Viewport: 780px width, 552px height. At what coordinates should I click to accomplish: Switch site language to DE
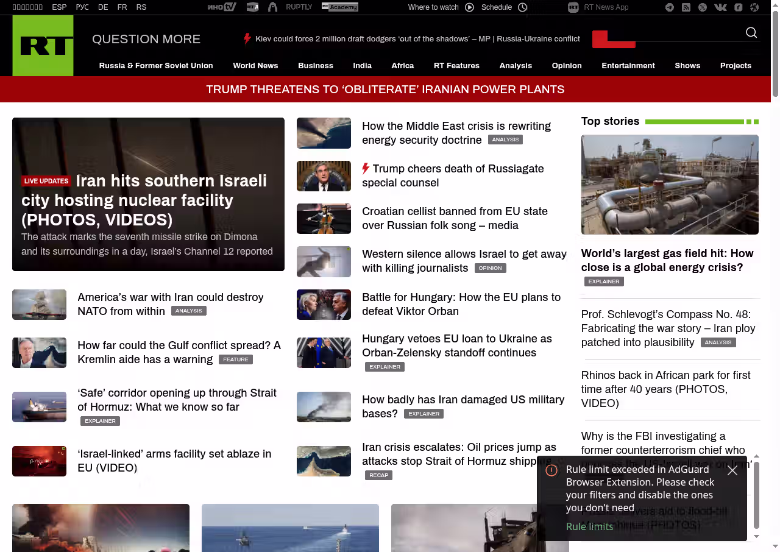[103, 7]
